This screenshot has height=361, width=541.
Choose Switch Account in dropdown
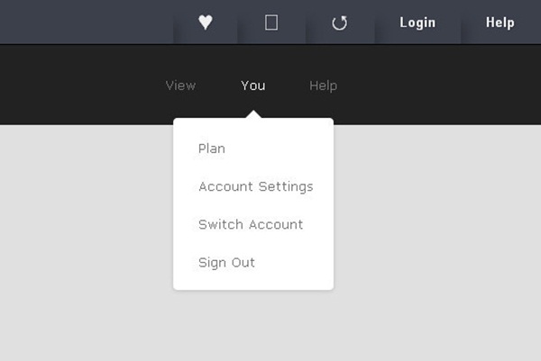point(251,224)
